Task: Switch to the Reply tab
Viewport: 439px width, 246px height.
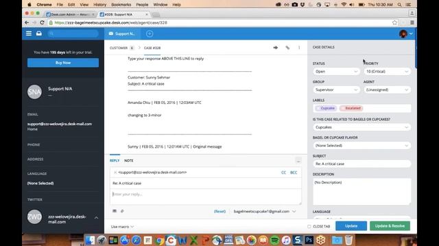Action: point(115,161)
